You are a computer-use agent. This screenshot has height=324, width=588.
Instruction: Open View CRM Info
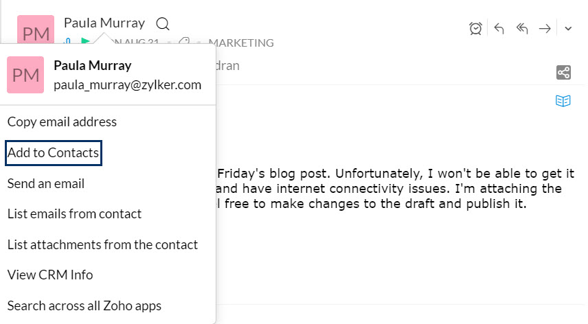50,275
